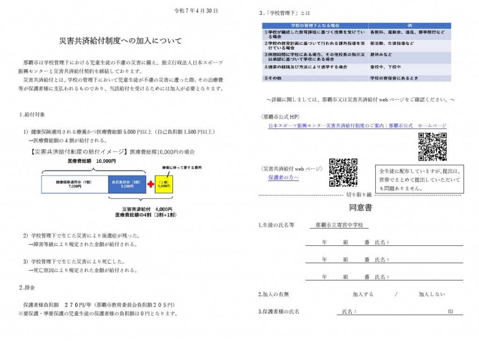Click the label 医療費総額 10,000円
The height and width of the screenshot is (341, 479).
click(x=92, y=161)
